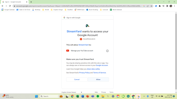Open the Google Account link
177x99 pixels.
(x=102, y=65)
